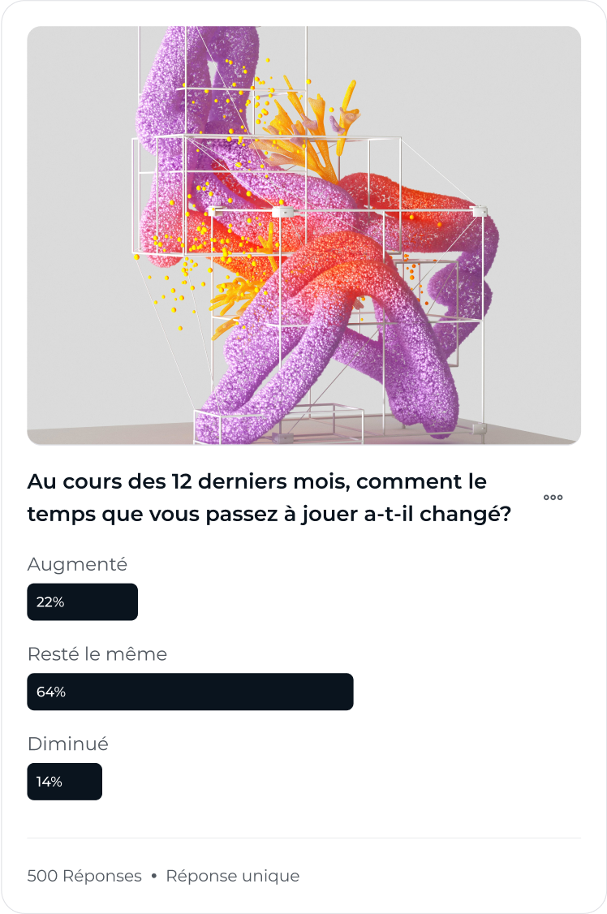The height and width of the screenshot is (914, 607).
Task: Click the 64% percentage text
Action: [50, 692]
